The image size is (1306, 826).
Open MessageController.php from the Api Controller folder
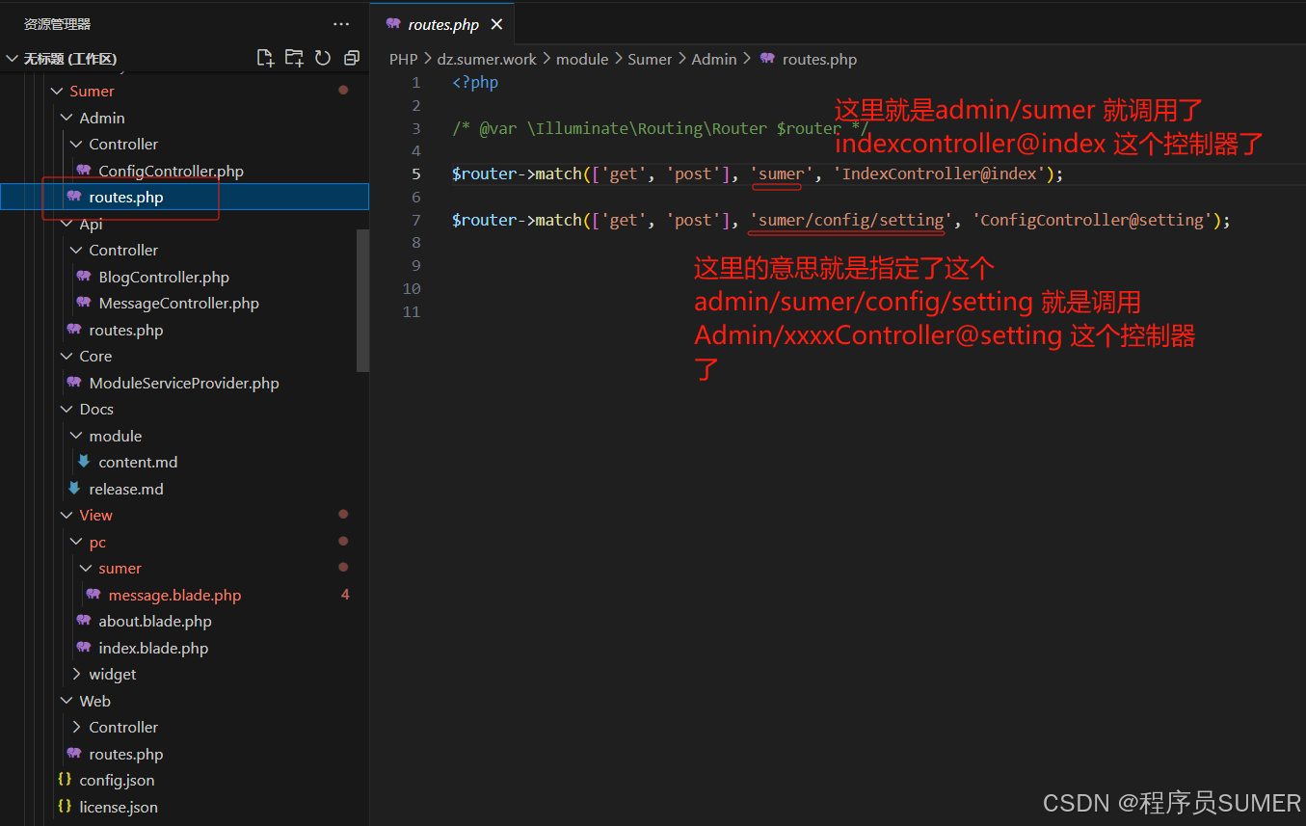tap(174, 303)
